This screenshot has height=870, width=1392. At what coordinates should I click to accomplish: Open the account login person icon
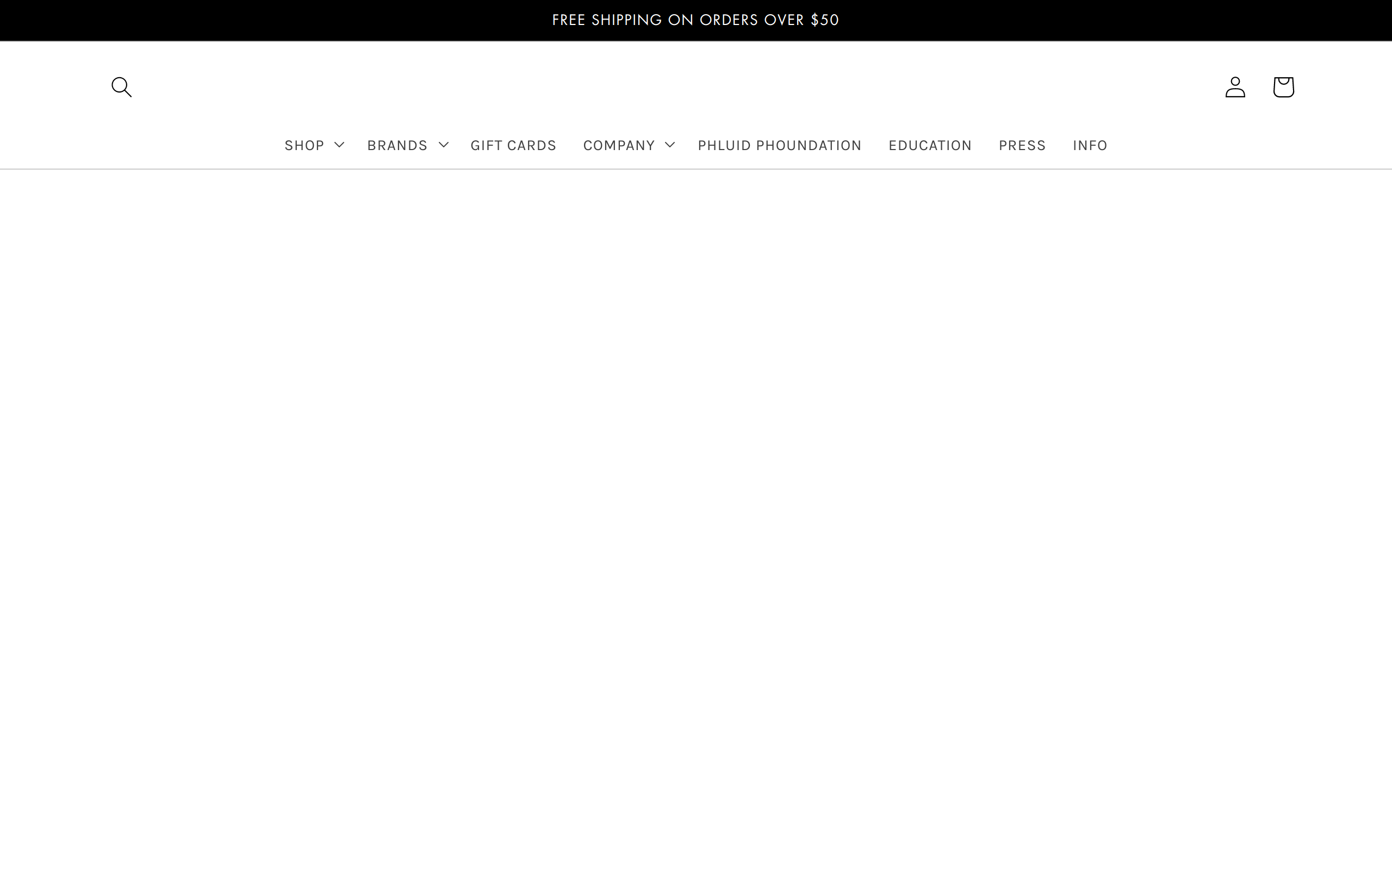tap(1235, 87)
